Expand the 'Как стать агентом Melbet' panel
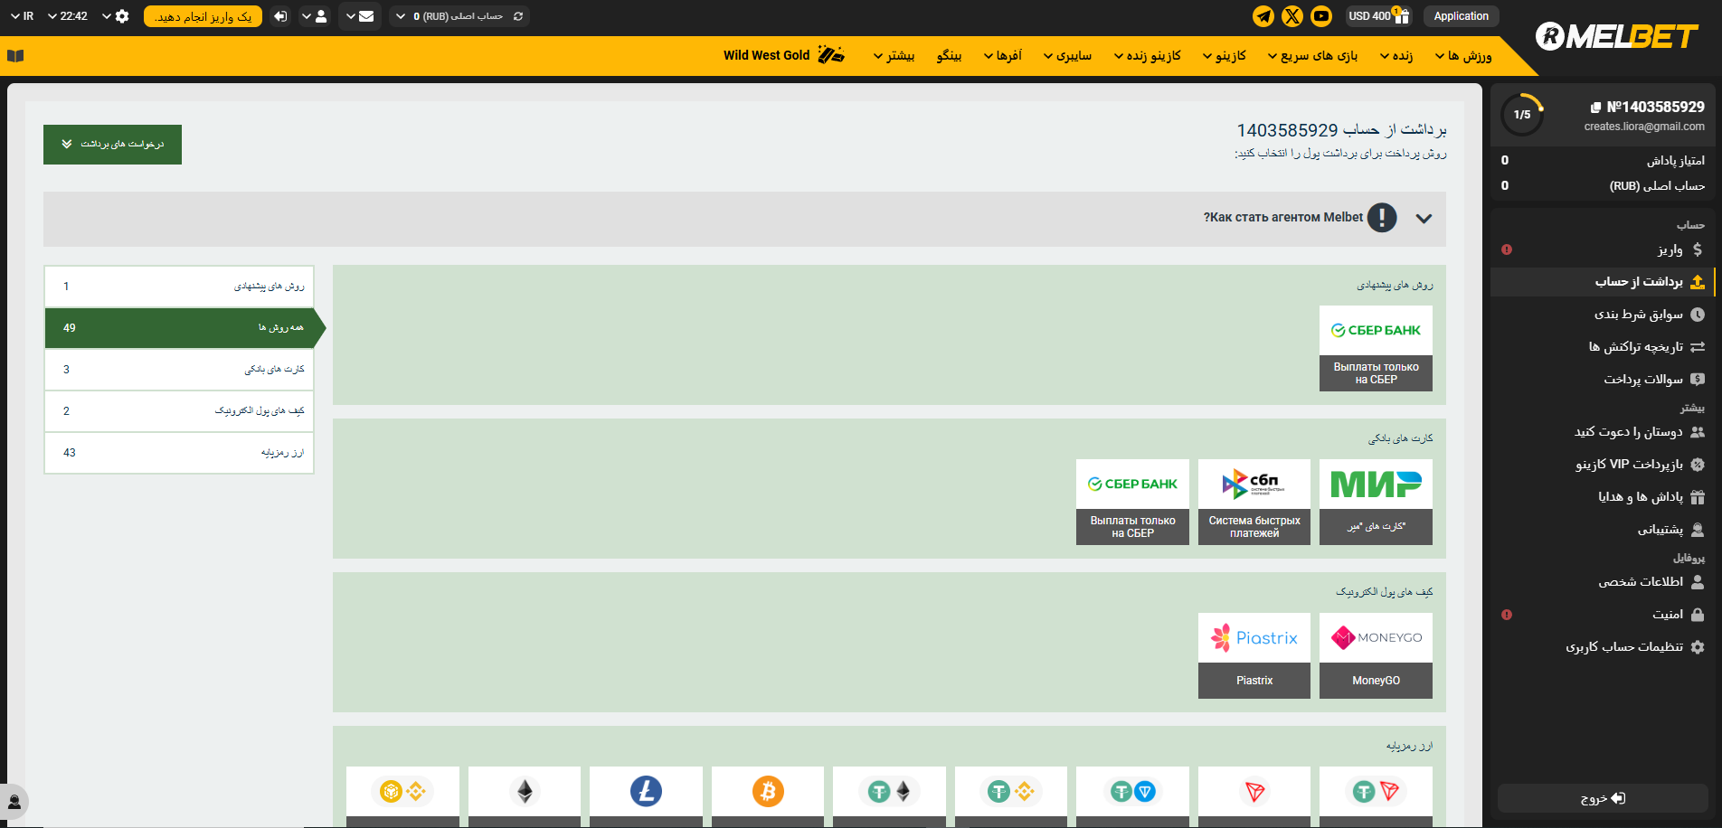This screenshot has width=1722, height=828. pyautogui.click(x=1424, y=219)
